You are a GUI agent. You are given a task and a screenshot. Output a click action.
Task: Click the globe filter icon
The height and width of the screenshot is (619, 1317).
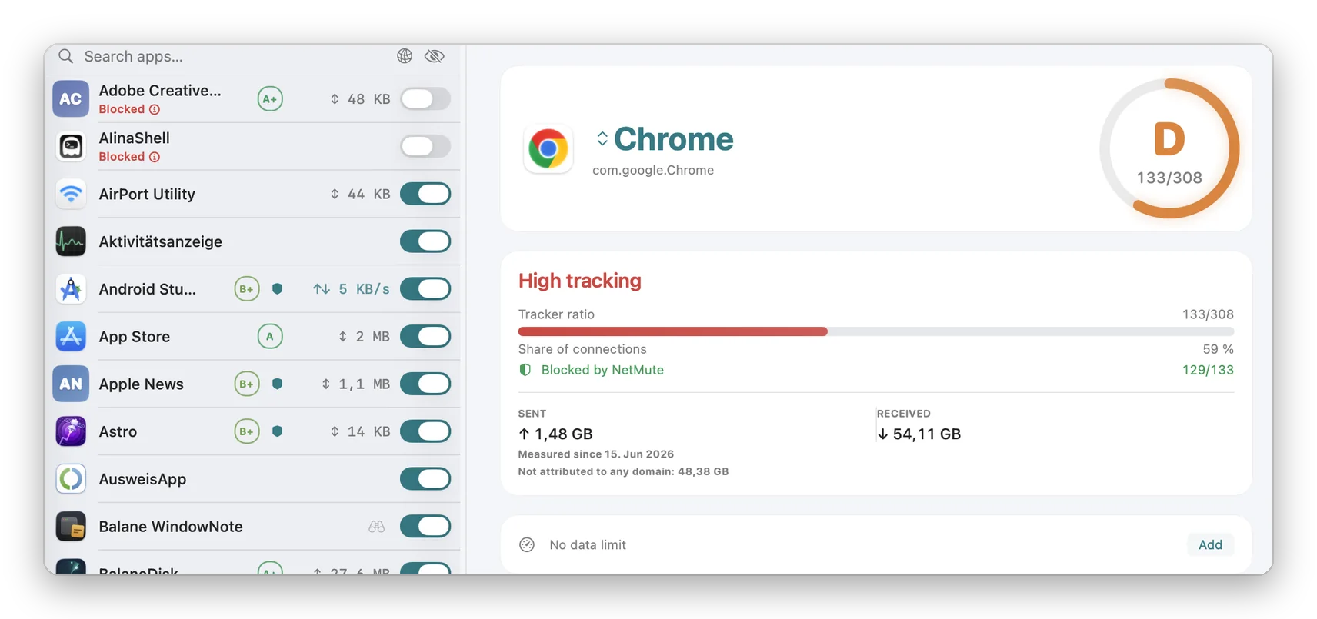405,56
